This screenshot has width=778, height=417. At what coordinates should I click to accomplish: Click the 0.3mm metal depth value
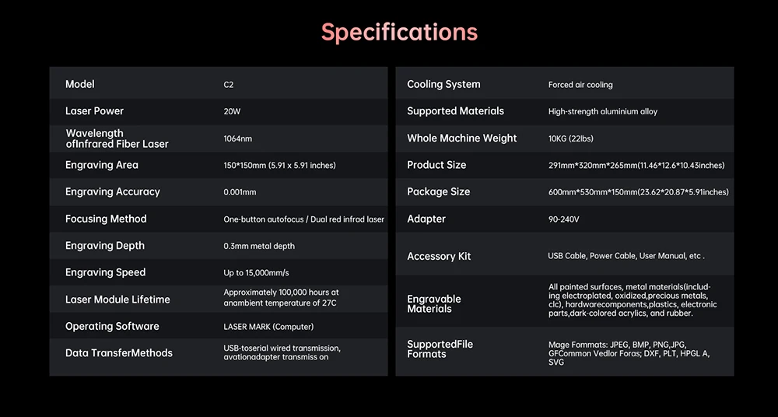(259, 246)
